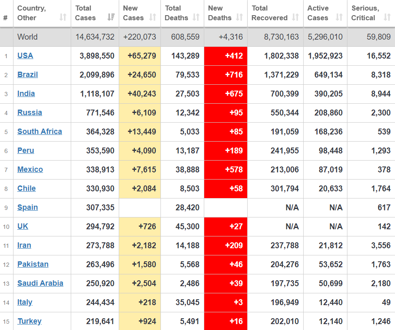Sort by New Cases using its arrow icon
Screen dimensions: 395x330
153,17
